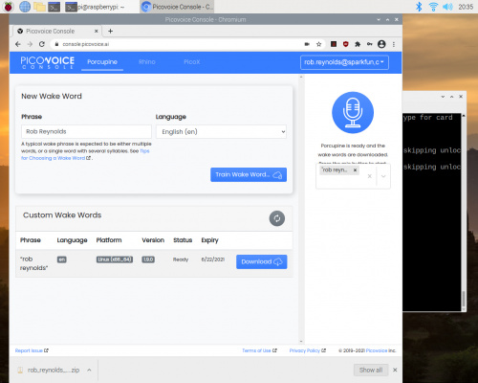Expand the wake word selector chevron
The width and height of the screenshot is (478, 383).
tap(383, 176)
